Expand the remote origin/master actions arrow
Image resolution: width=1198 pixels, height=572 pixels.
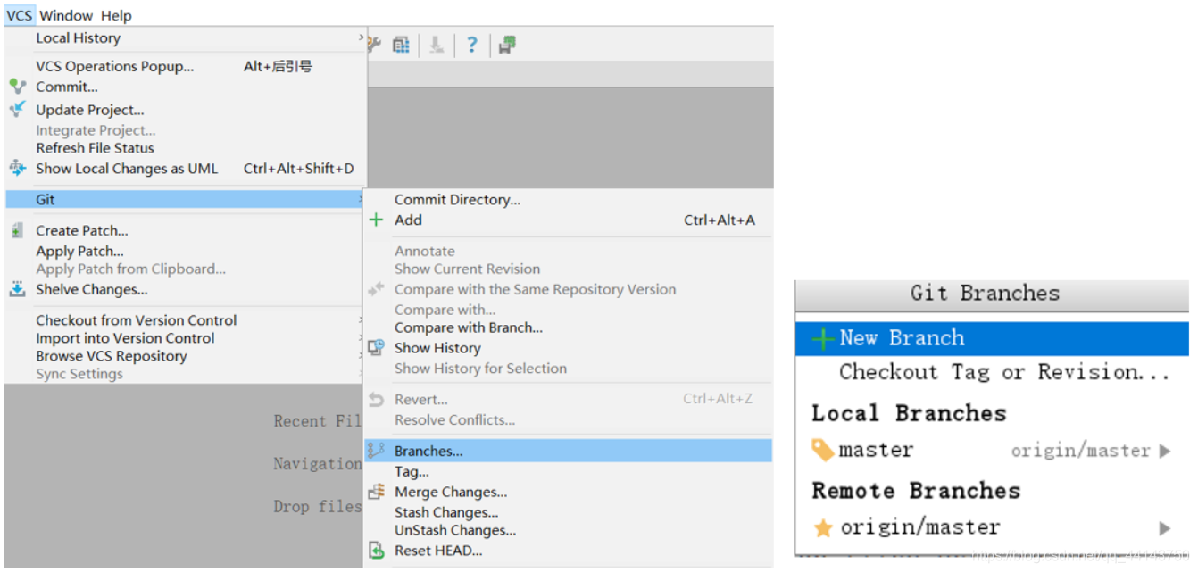coord(1165,528)
